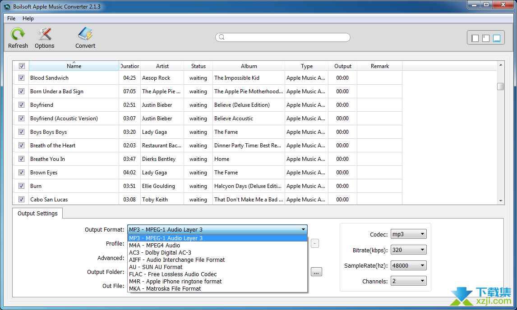This screenshot has width=517, height=310.
Task: Choose AU - SUN AU Format
Action: click(217, 267)
